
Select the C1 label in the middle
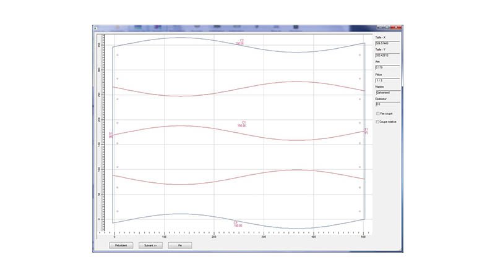coord(244,124)
